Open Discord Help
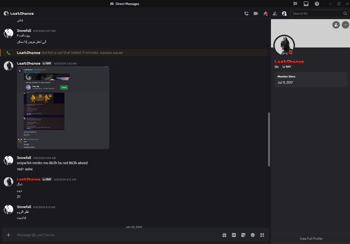 pyautogui.click(x=317, y=4)
